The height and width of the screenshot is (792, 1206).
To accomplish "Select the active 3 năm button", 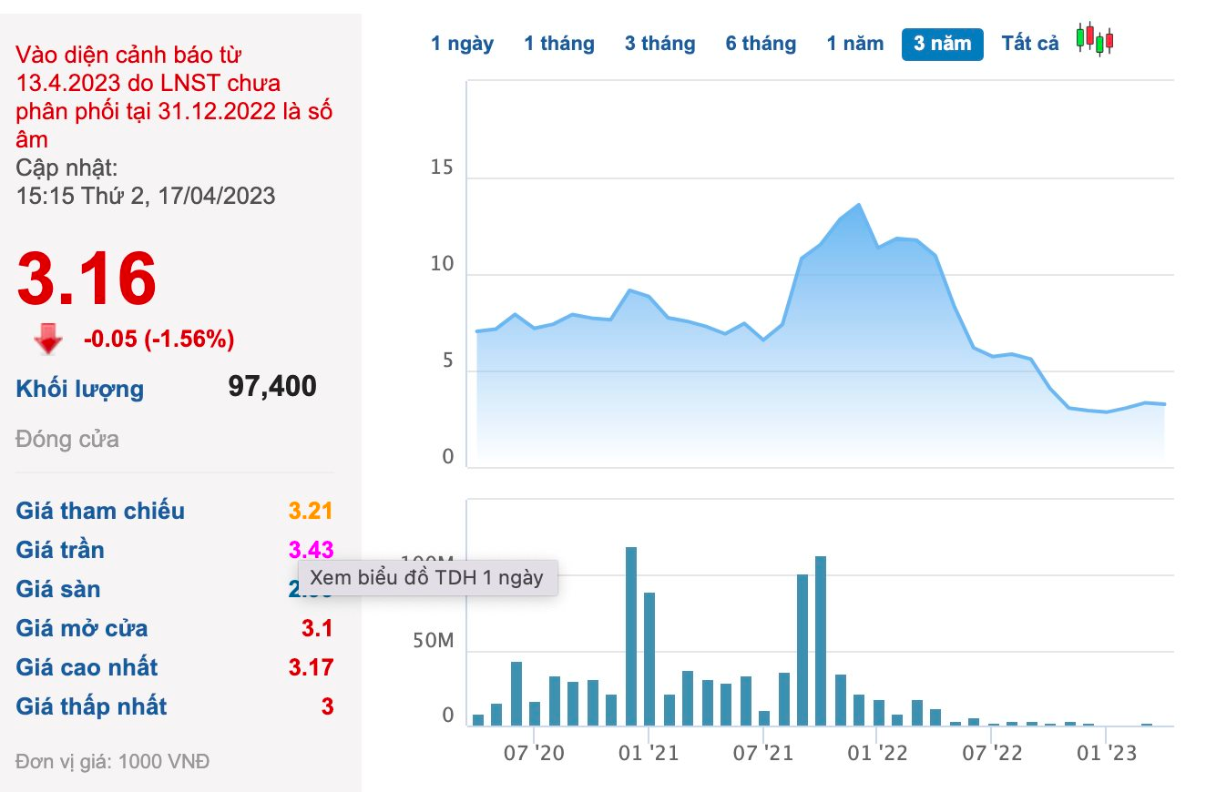I will pos(942,44).
